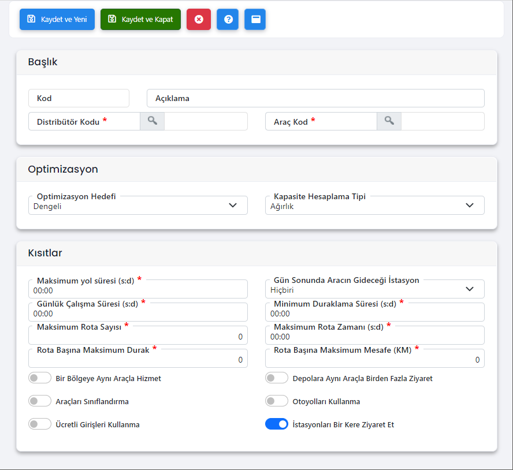Disable İstasyonları Bir Kere Ziyaret Et

tap(276, 424)
